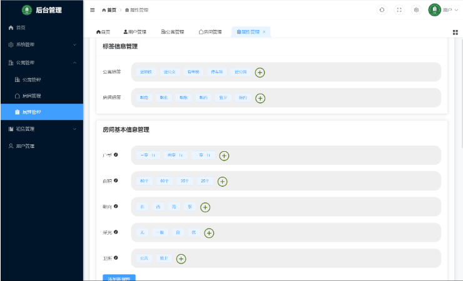Collapse the 公寓管理 sidebar menu
The width and height of the screenshot is (463, 281).
pos(41,62)
